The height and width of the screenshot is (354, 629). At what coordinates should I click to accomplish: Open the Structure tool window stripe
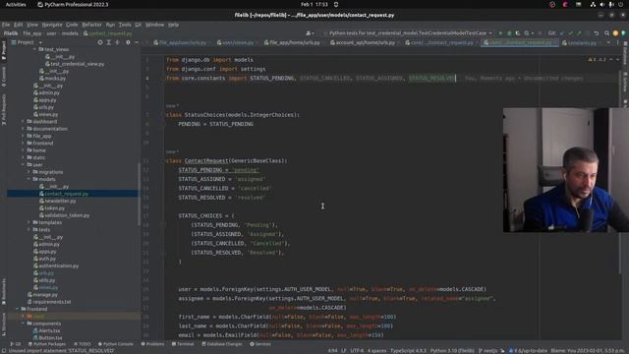tap(4, 324)
